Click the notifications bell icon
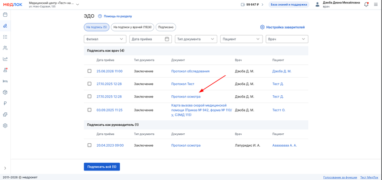This screenshot has width=382, height=180. (366, 4)
